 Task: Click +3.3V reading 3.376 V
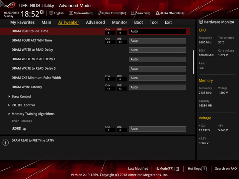click(203, 143)
